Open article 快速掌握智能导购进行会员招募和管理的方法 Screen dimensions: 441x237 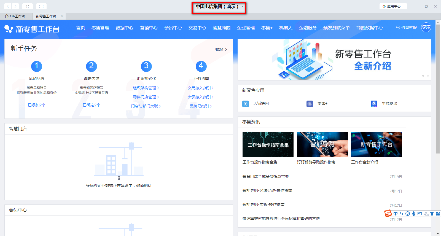point(281,219)
